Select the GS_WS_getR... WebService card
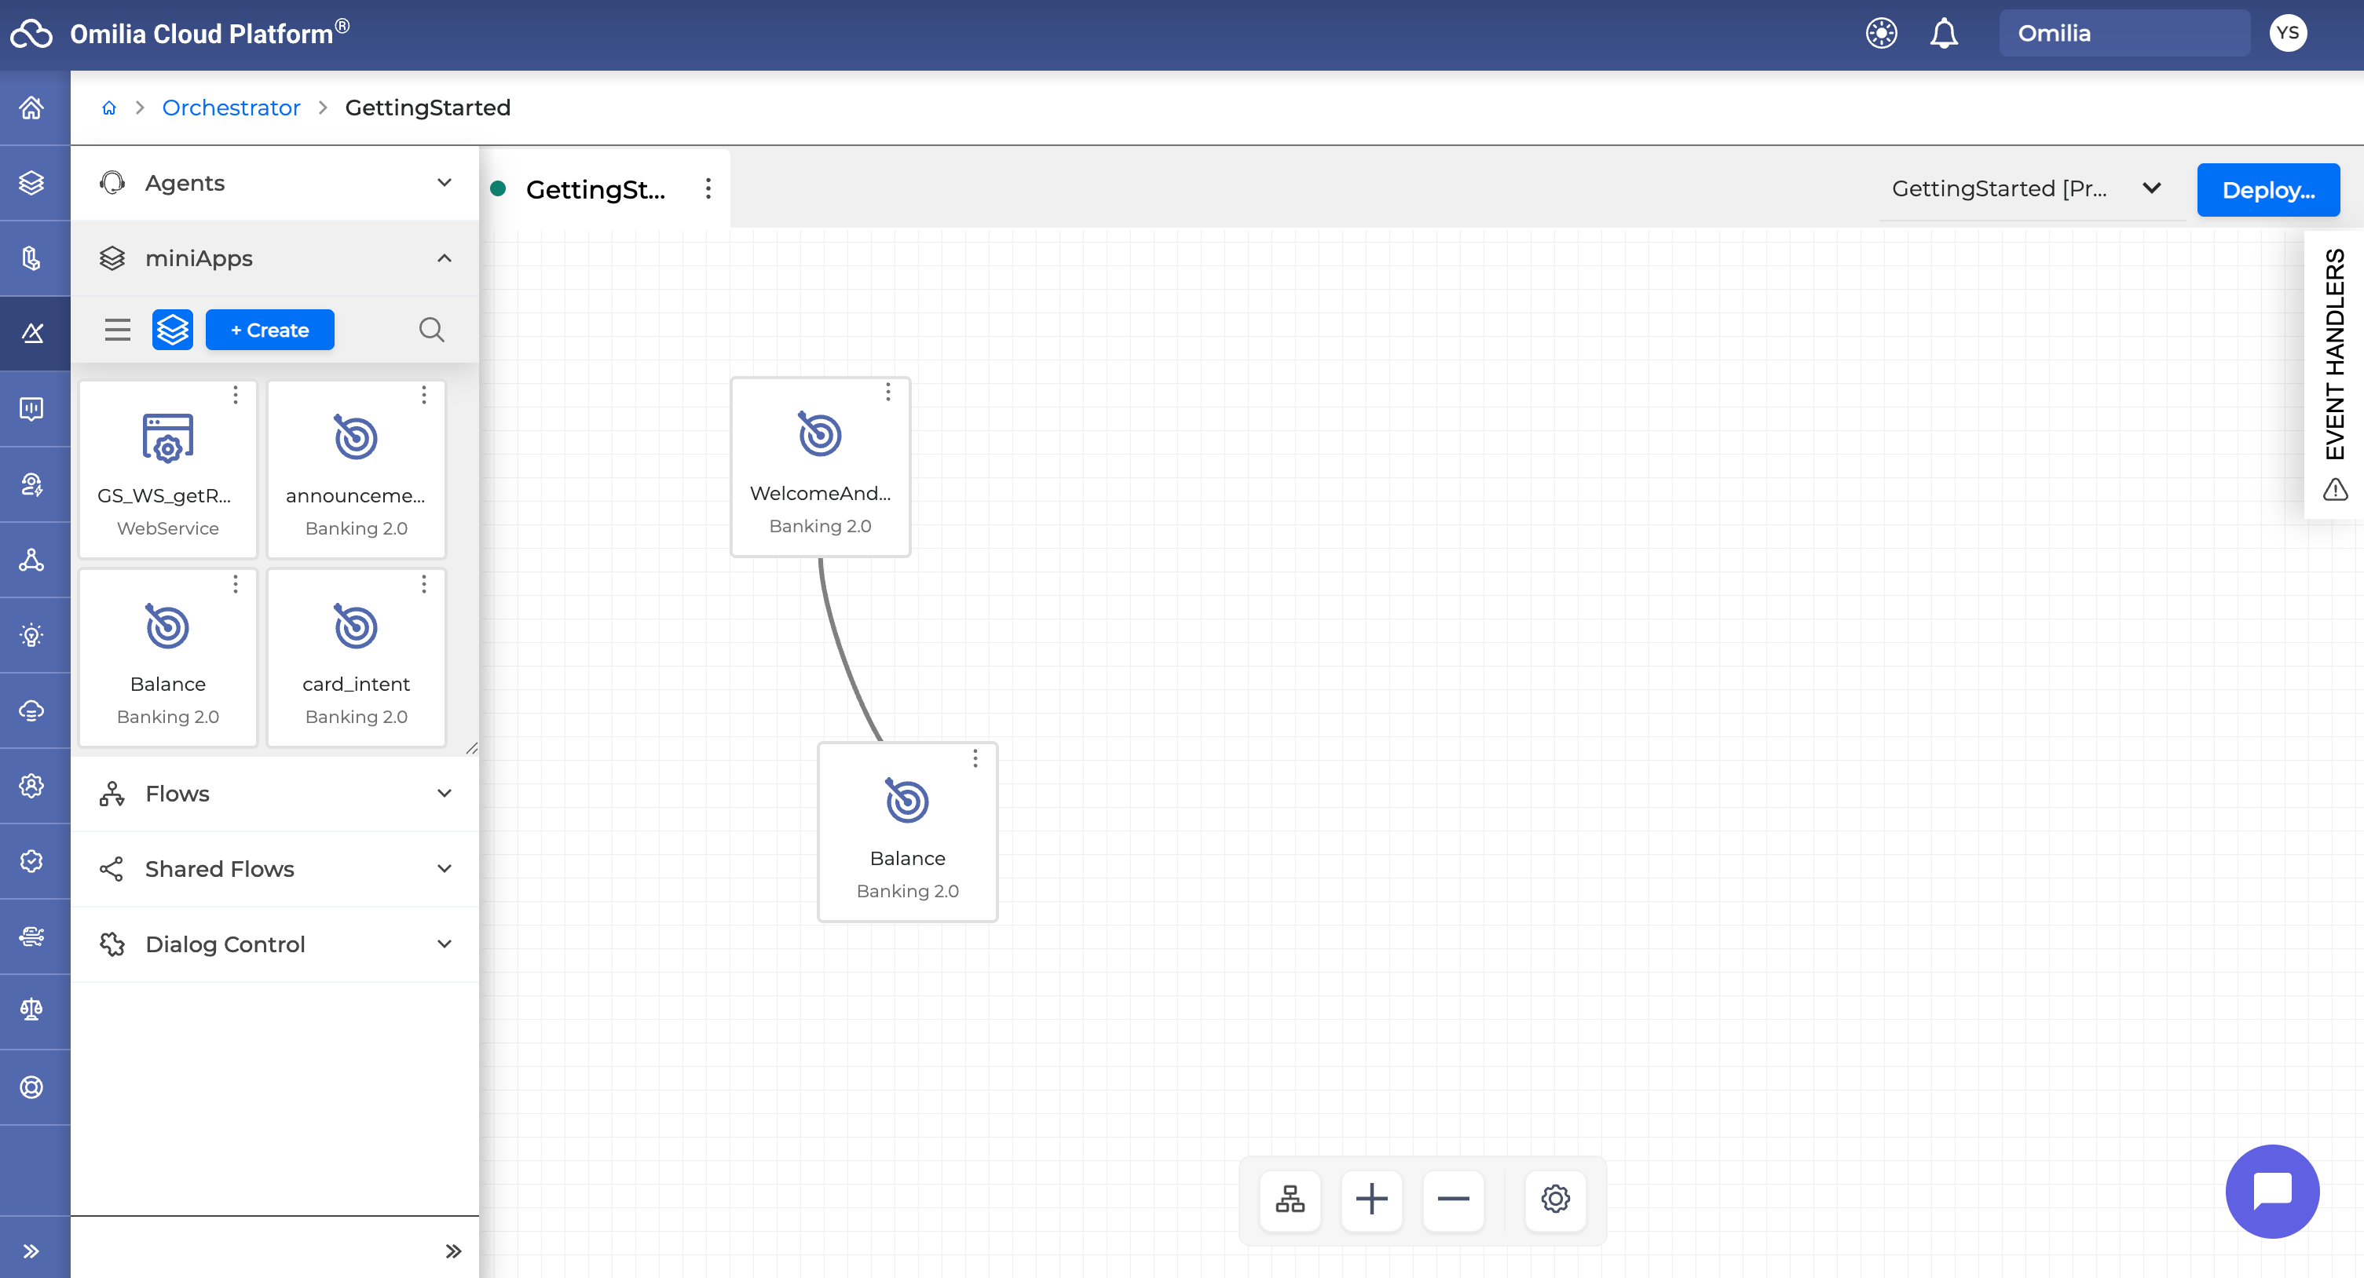Screen dimensions: 2364x1278 pos(168,469)
